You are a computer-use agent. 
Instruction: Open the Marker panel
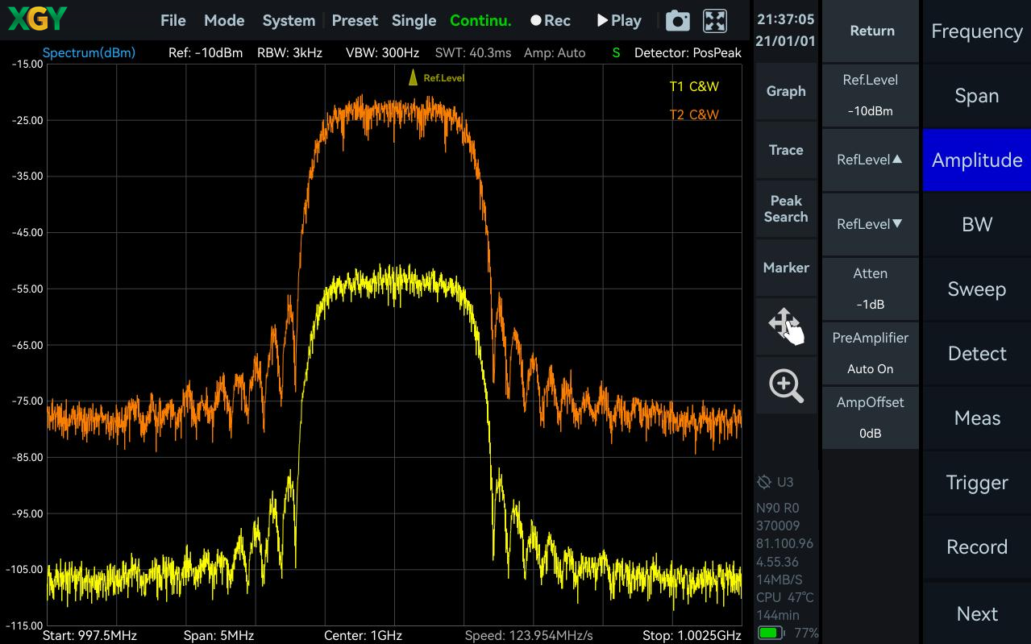[786, 268]
